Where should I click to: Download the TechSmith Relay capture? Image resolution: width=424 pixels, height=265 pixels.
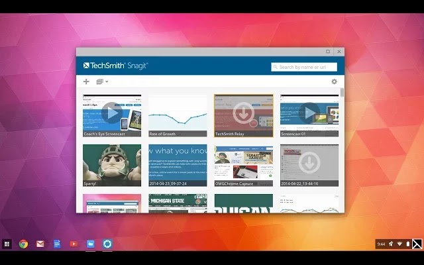coord(243,113)
